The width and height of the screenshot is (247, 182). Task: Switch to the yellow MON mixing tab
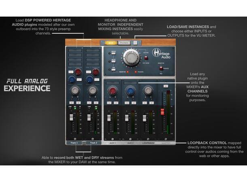pyautogui.click(x=111, y=43)
